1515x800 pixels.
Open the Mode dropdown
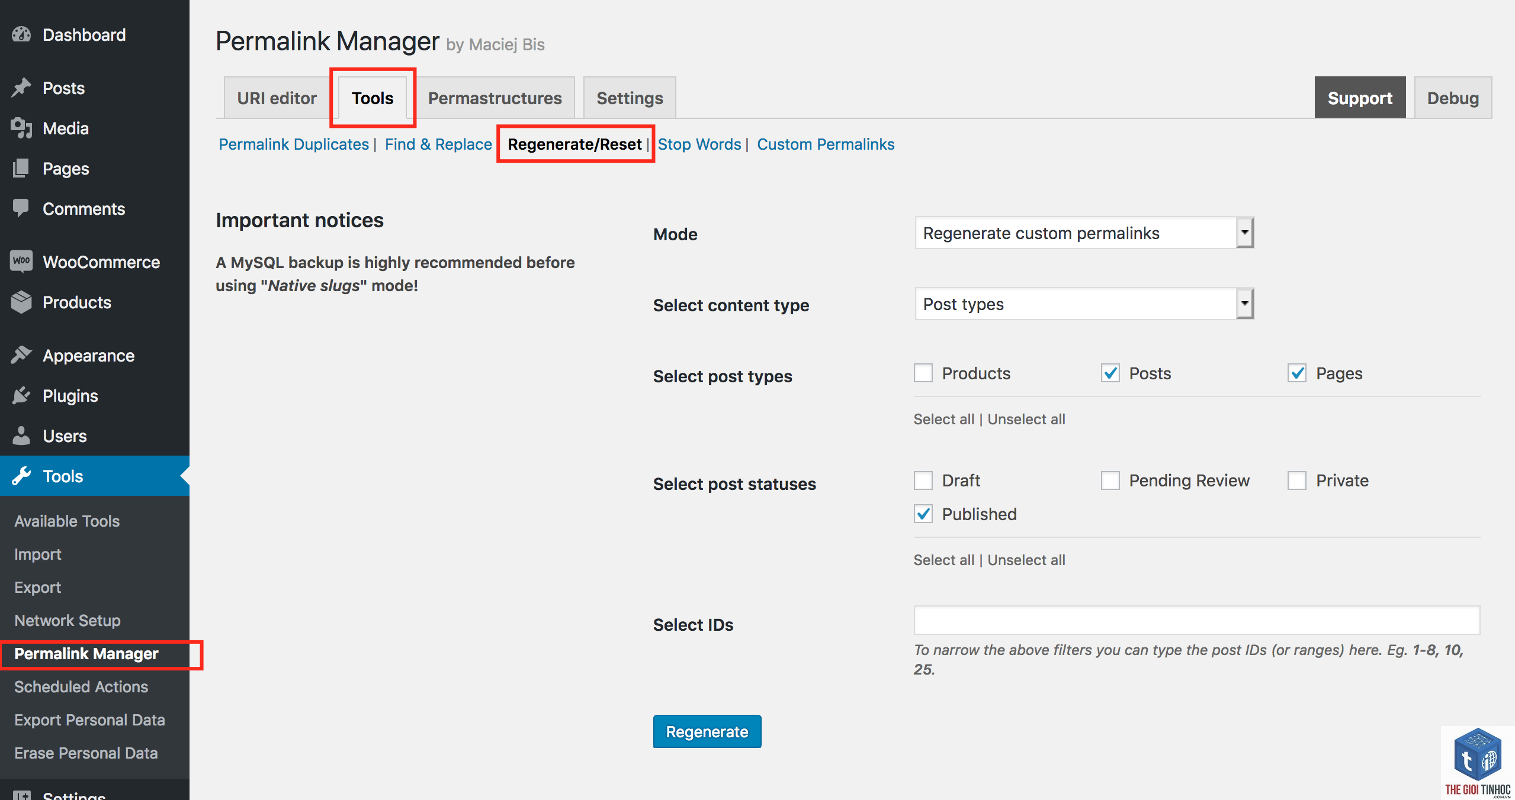click(x=1084, y=233)
